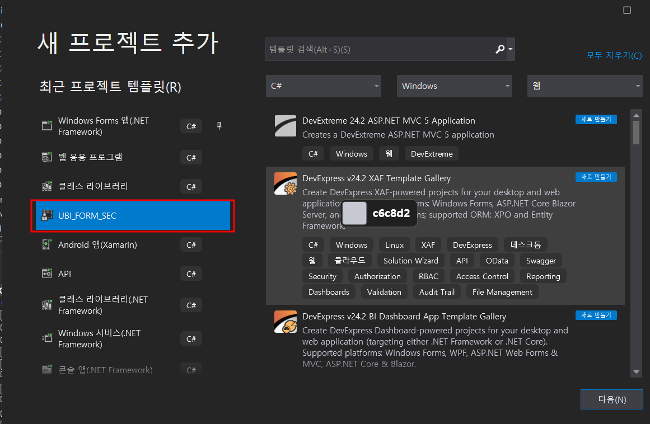Screen dimensions: 650x424
Task: Select Windows Forms 앱(.NET Framework) recent template
Action: (x=133, y=126)
